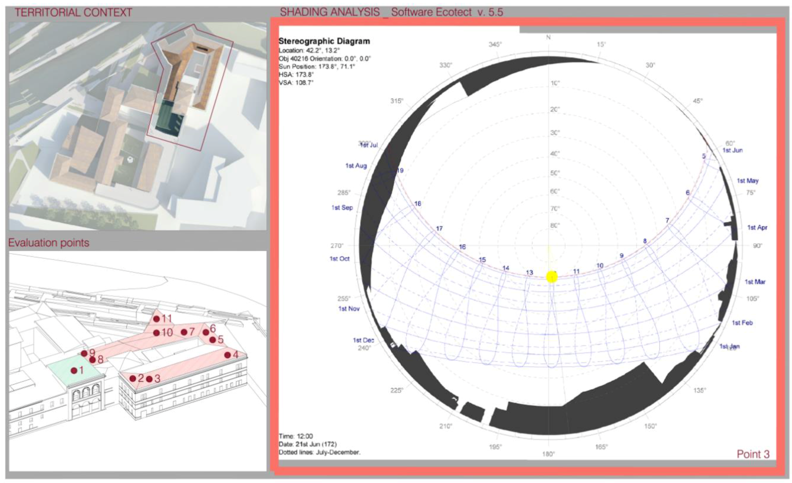Select evaluation point 7 marker
Screen dimensions: 792x483
pyautogui.click(x=184, y=332)
